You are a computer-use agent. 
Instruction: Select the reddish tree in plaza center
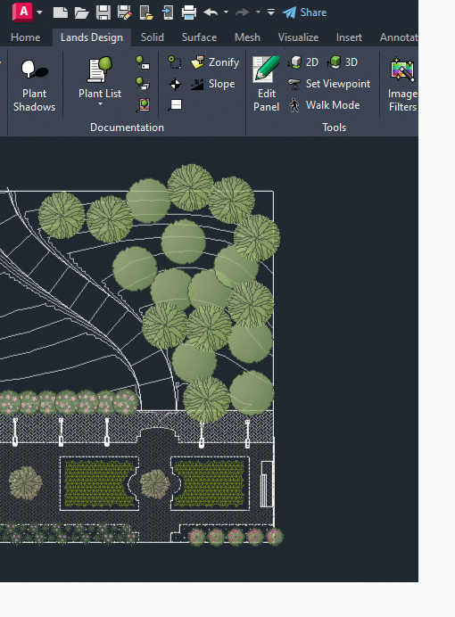pos(154,483)
